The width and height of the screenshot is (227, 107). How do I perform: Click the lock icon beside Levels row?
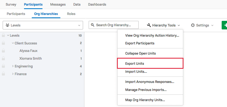pos(3,35)
